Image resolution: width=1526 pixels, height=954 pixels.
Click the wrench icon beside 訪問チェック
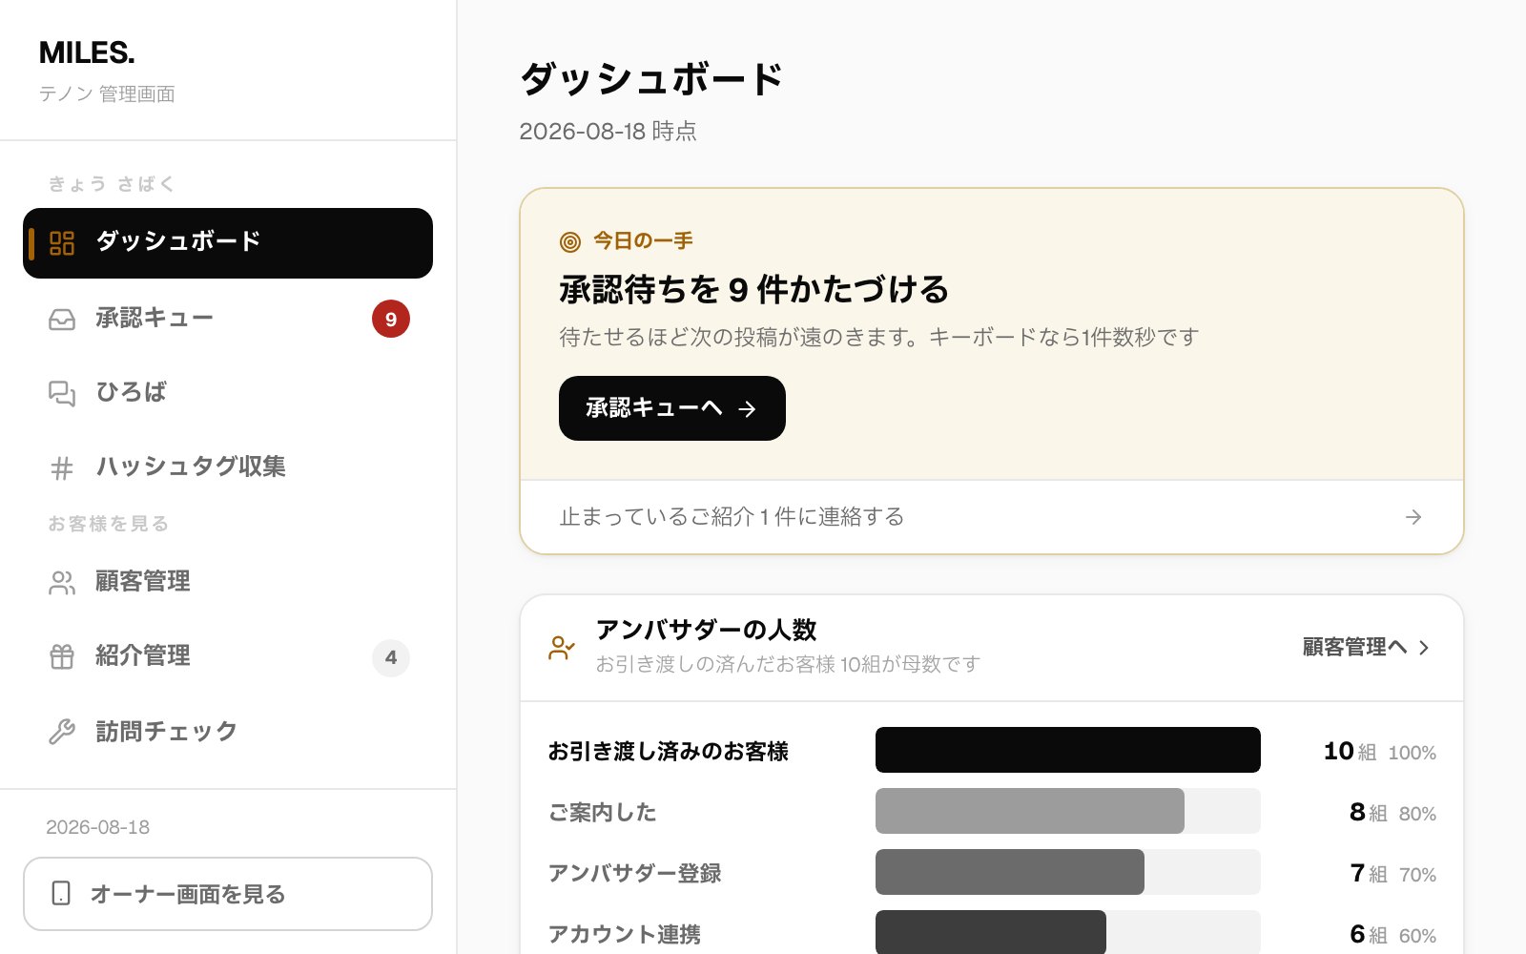click(62, 732)
